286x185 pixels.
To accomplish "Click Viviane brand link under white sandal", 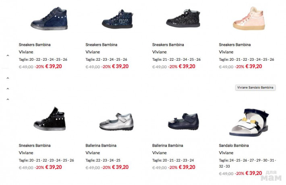I will tap(226, 153).
